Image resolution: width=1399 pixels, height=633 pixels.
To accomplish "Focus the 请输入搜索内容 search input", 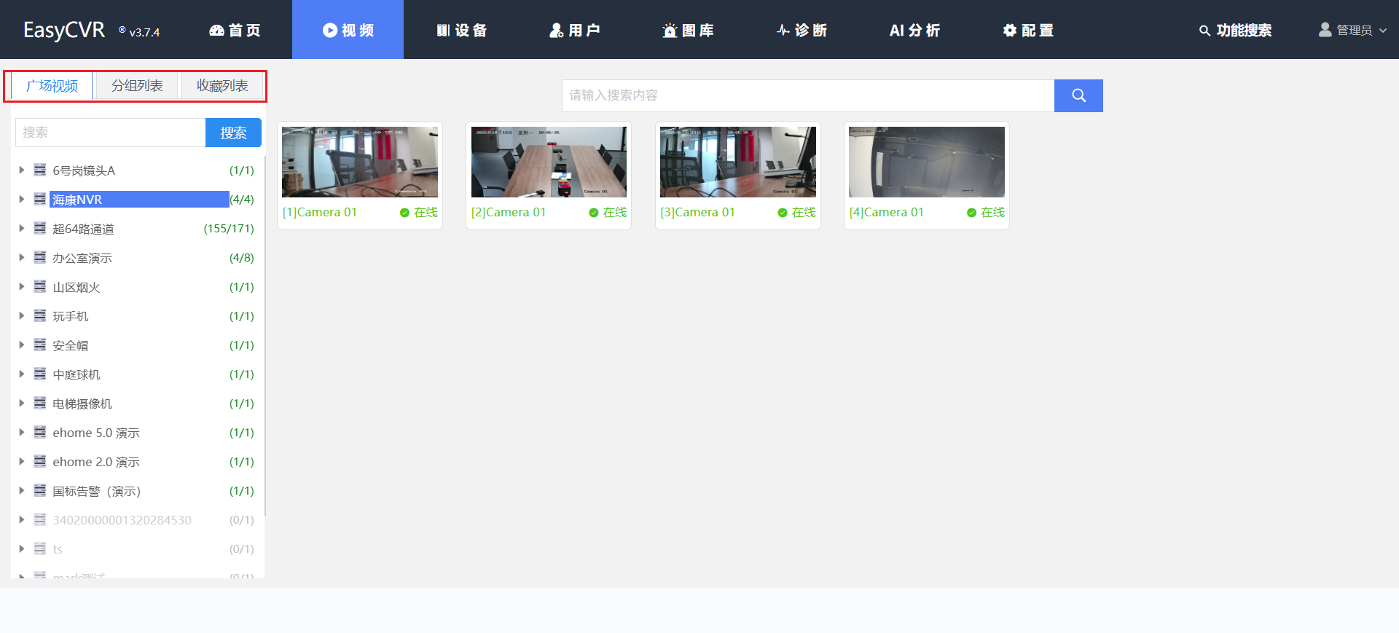I will coord(807,95).
